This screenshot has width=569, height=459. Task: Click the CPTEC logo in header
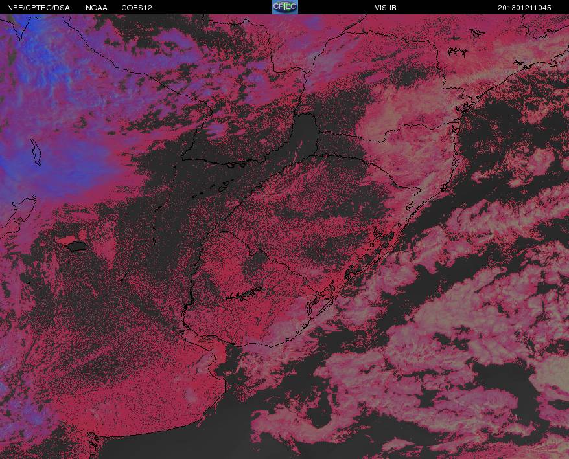[285, 7]
